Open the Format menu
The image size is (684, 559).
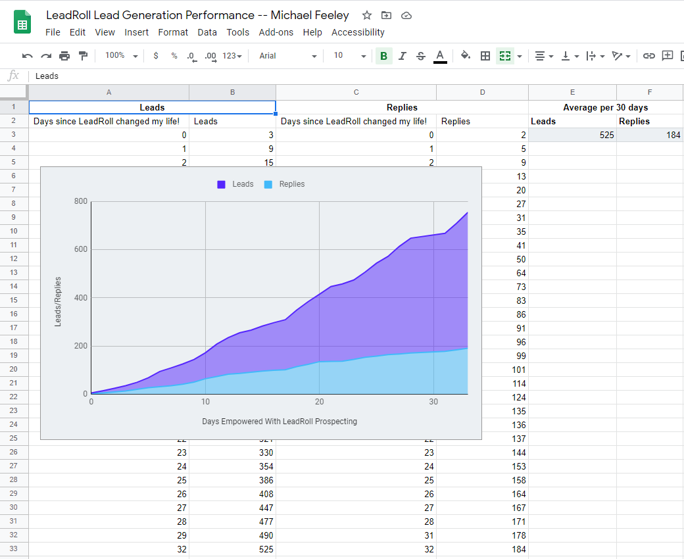click(x=173, y=32)
